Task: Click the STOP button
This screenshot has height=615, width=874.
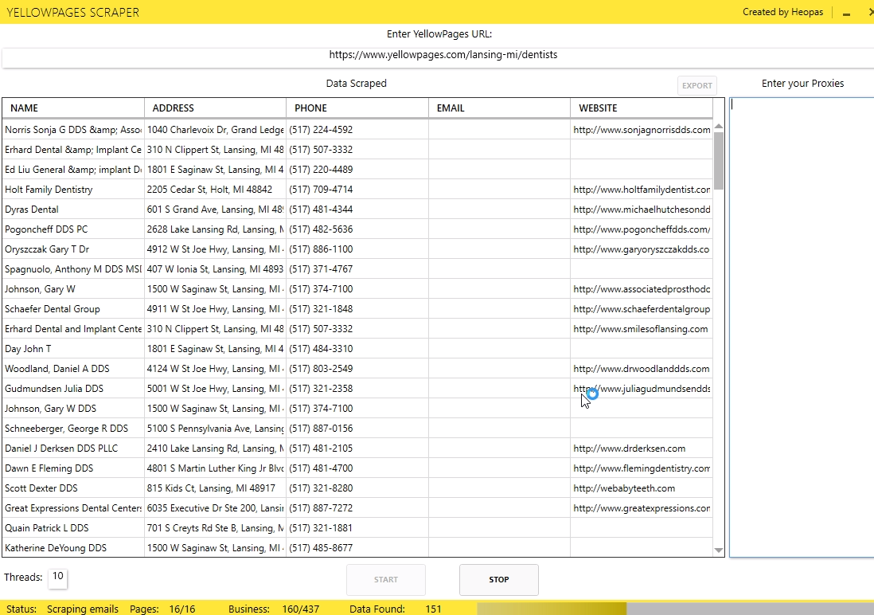Action: coord(499,580)
